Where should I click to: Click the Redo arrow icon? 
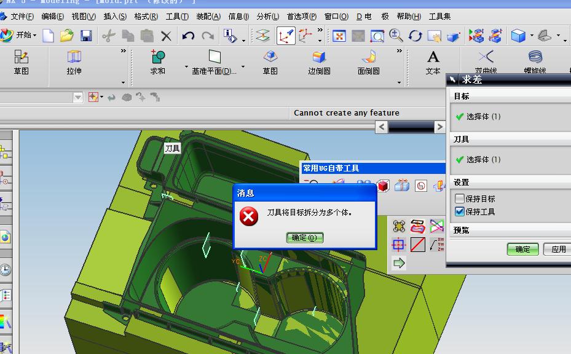pos(208,36)
